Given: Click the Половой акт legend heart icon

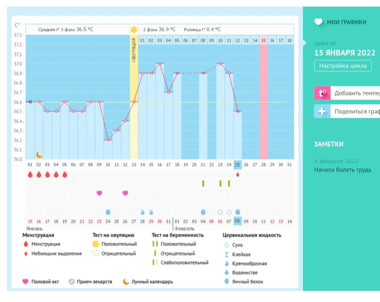Looking at the screenshot, I should [25, 282].
